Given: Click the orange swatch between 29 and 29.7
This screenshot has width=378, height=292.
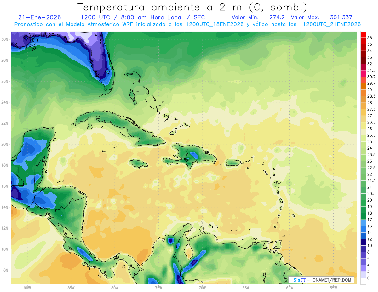Looking at the screenshot, I should [363, 86].
